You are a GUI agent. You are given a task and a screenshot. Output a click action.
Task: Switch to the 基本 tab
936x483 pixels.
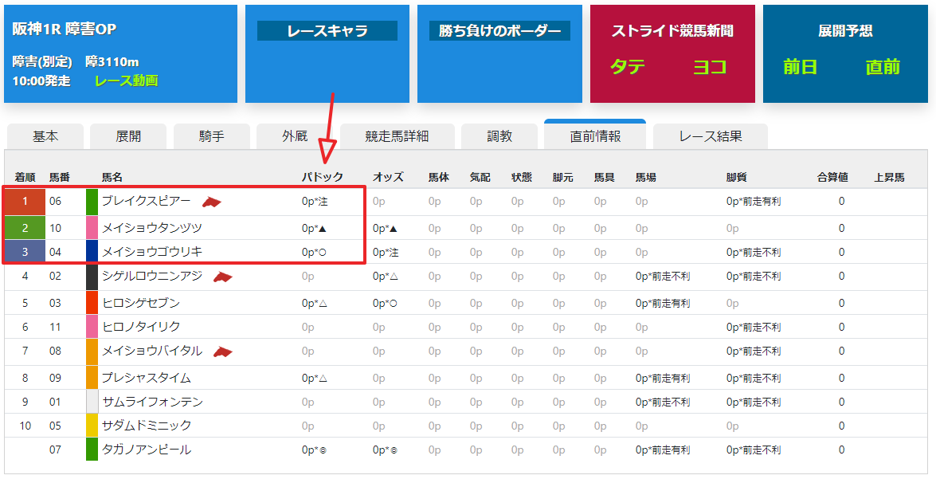45,137
